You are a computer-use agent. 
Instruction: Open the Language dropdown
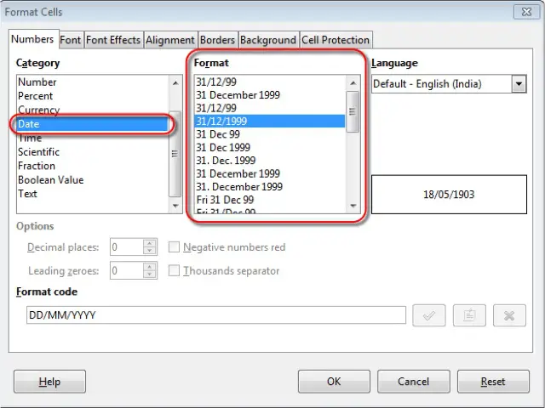tap(519, 84)
